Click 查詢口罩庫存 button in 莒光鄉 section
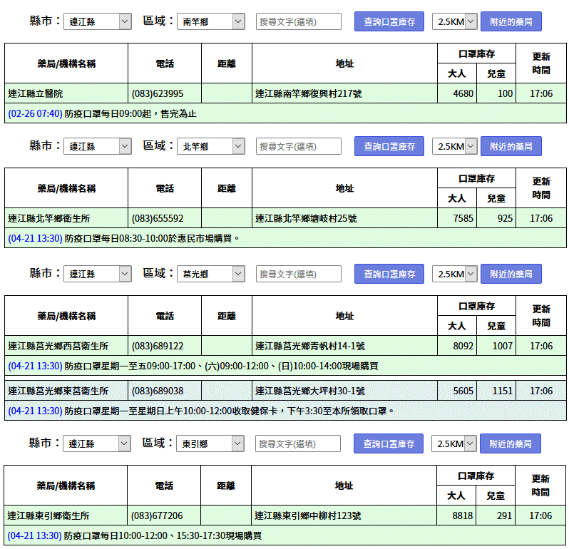 click(x=389, y=274)
